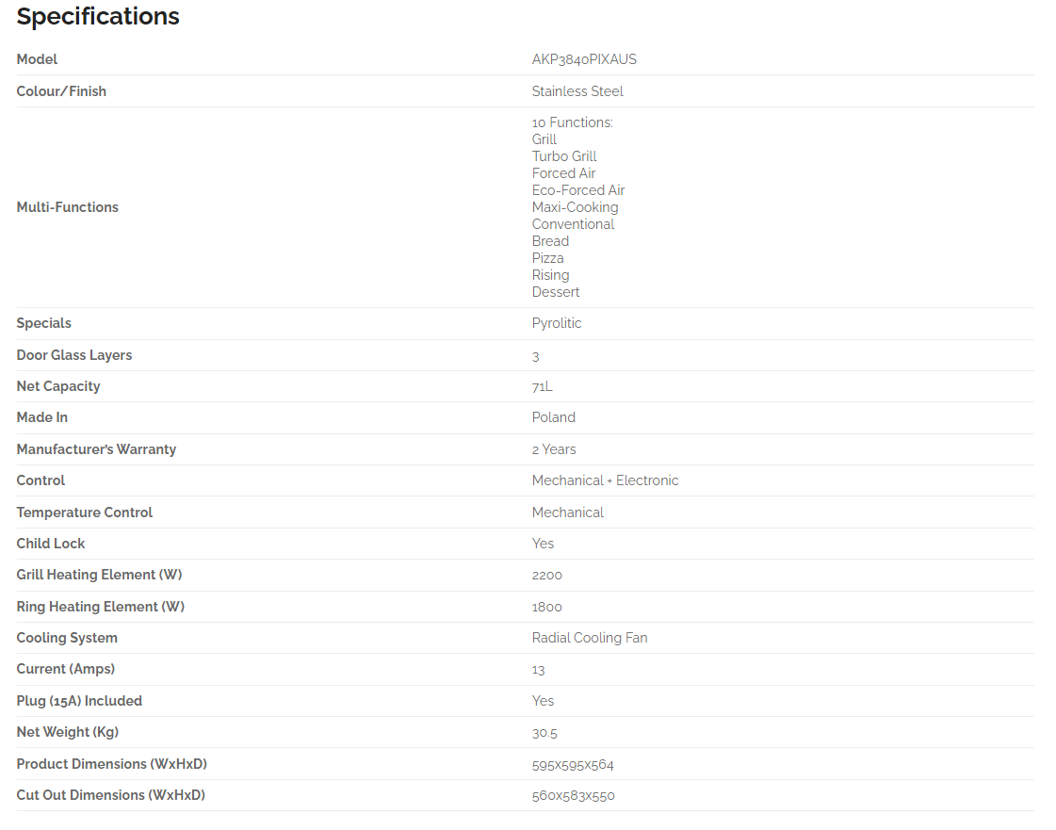Select the 71L net capacity value
The width and height of the screenshot is (1056, 830).
coord(542,386)
